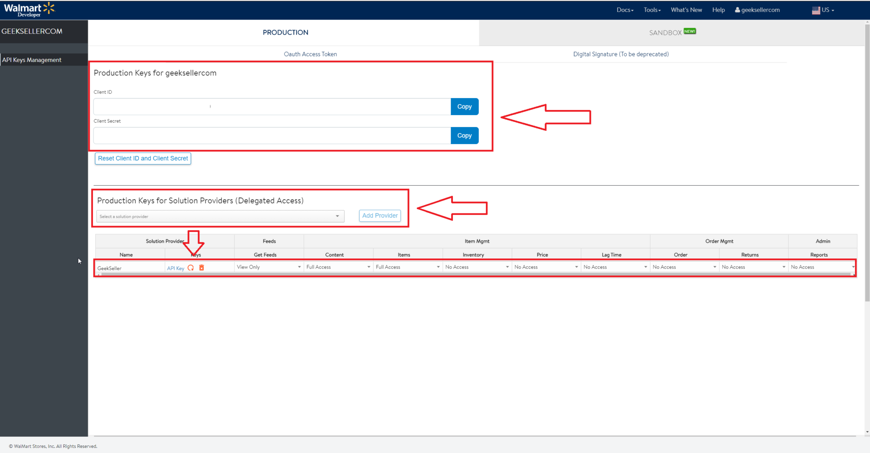Open Order No Access dropdown
The width and height of the screenshot is (870, 453).
(684, 267)
